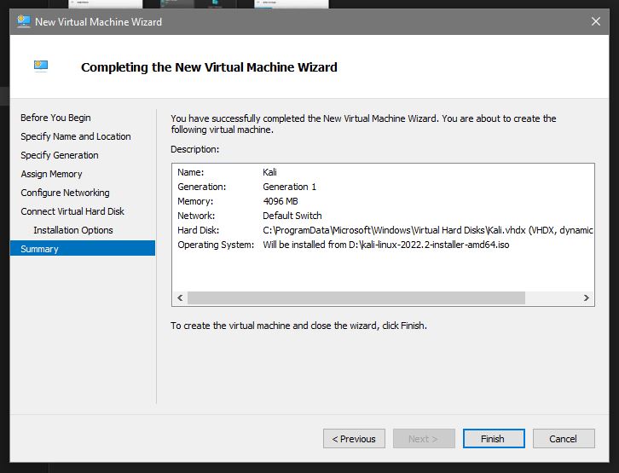Viewport: 619px width, 473px height.
Task: Click the Hard Disk path line in the description
Action: coord(426,230)
